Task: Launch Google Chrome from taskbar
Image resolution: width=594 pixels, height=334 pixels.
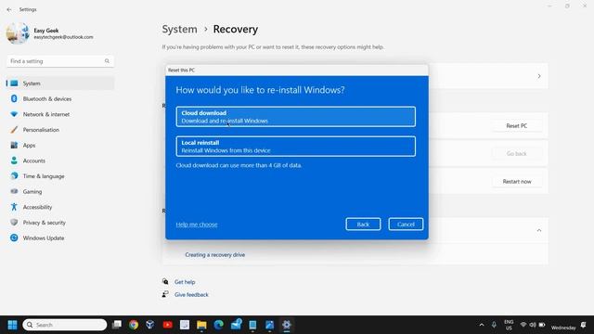Action: [x=134, y=325]
